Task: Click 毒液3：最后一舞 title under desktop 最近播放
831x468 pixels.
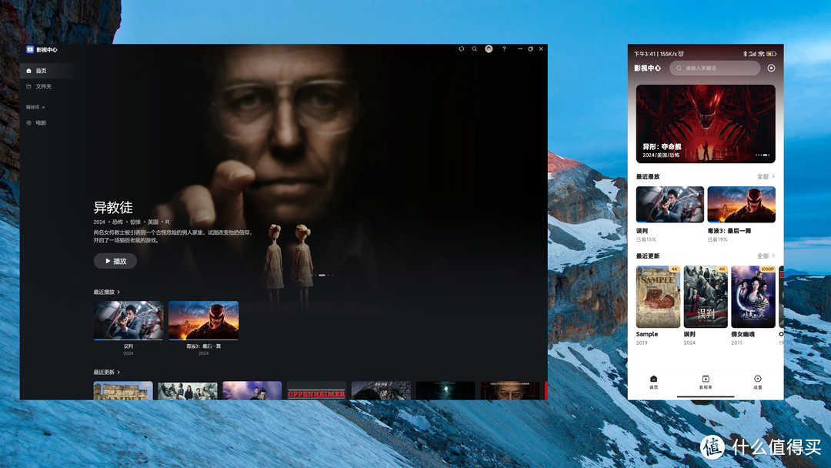Action: (x=203, y=346)
